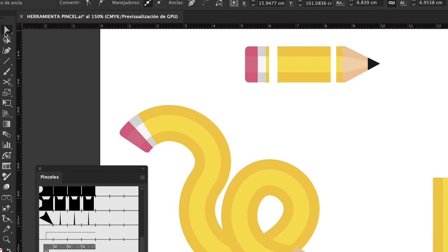This screenshot has width=448, height=252.
Task: Open the Al.: height label link
Action: coord(404,3)
